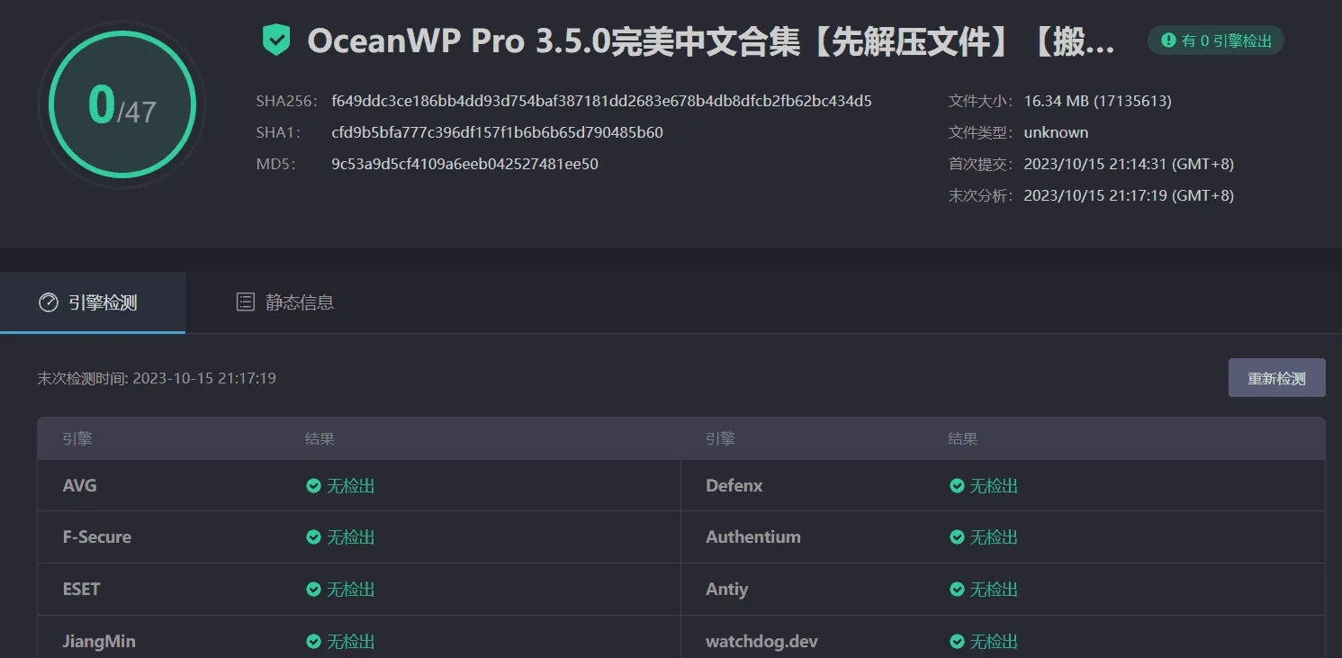
Task: Switch to the 静态信息 tab
Action: pos(284,302)
